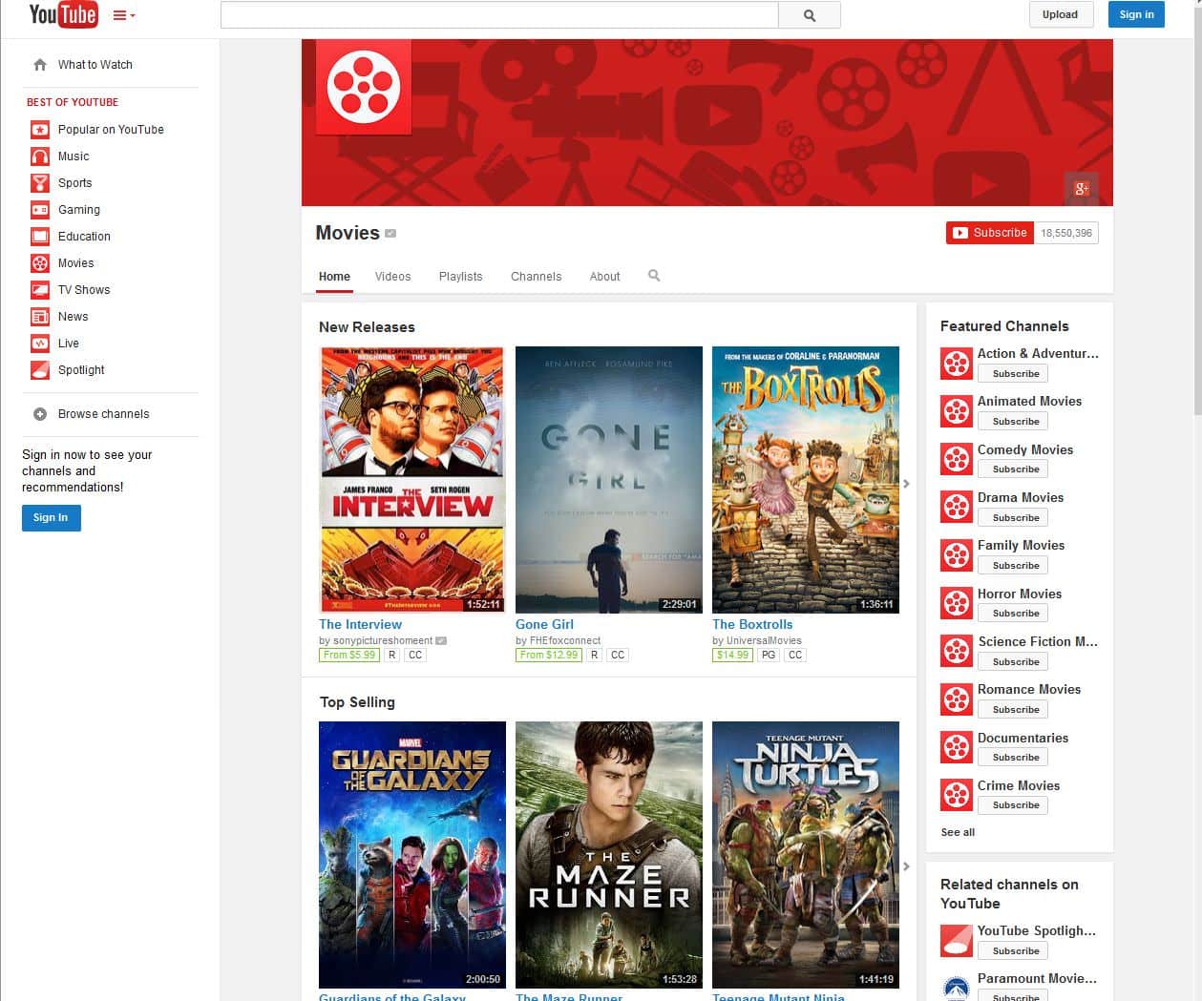Show next Top Selling with arrow

pyautogui.click(x=906, y=866)
